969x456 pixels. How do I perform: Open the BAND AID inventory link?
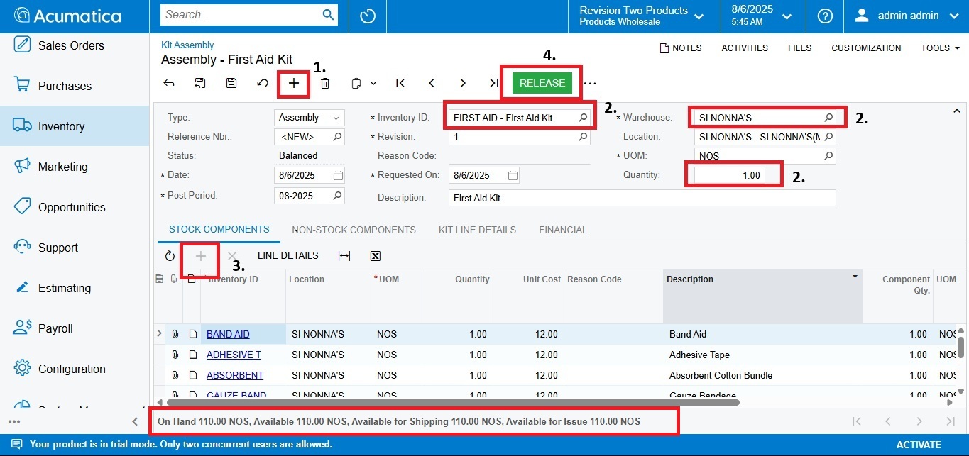(228, 334)
